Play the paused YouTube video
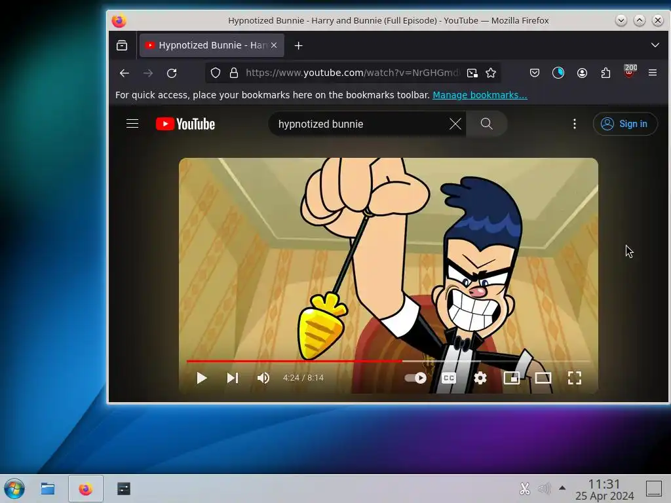Screen dimensions: 671x503 (202, 378)
